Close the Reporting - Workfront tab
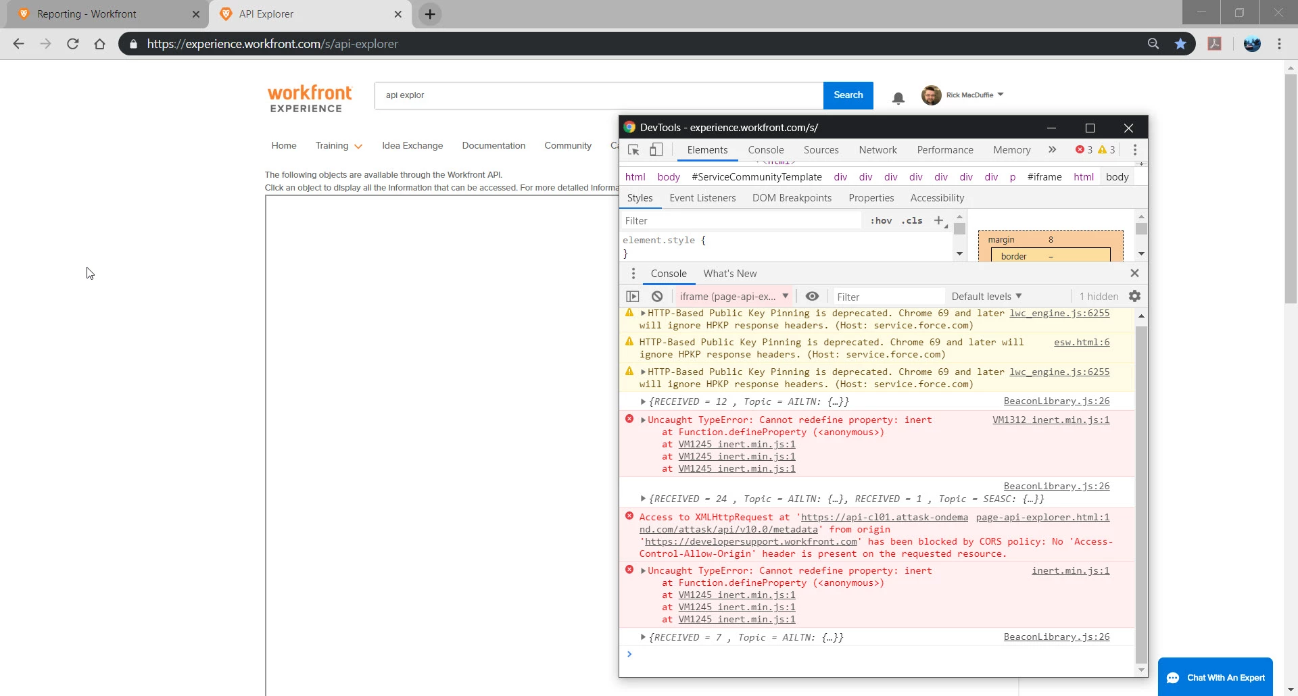 196,14
